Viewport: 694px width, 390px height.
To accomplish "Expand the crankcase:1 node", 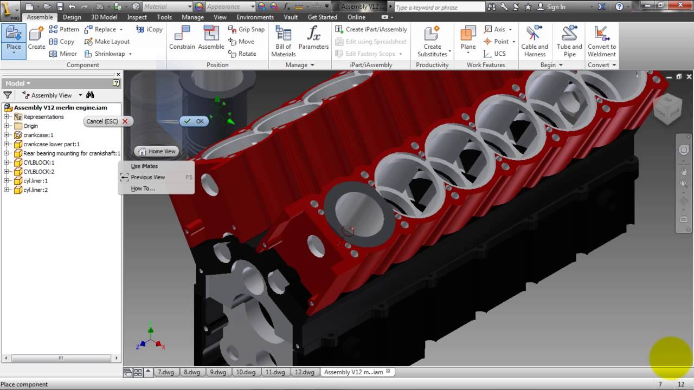I will [x=7, y=135].
